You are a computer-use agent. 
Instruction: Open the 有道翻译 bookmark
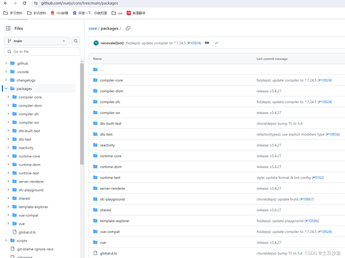[136, 13]
